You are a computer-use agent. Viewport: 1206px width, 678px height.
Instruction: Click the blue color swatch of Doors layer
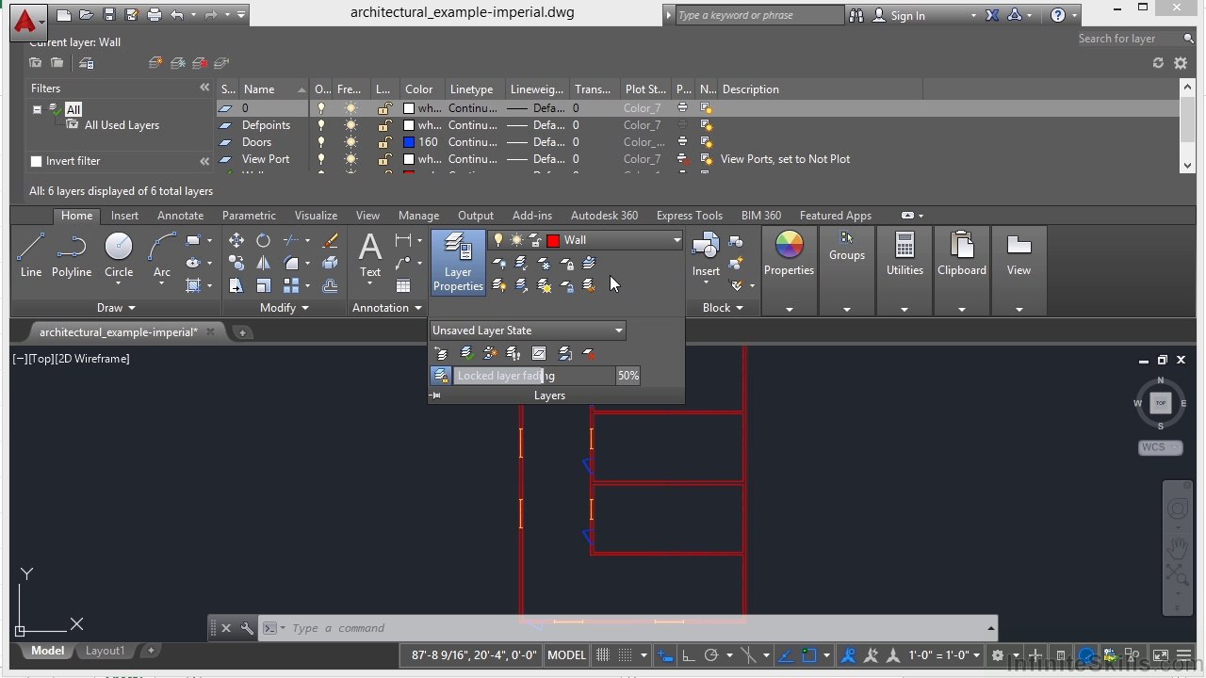pyautogui.click(x=409, y=142)
